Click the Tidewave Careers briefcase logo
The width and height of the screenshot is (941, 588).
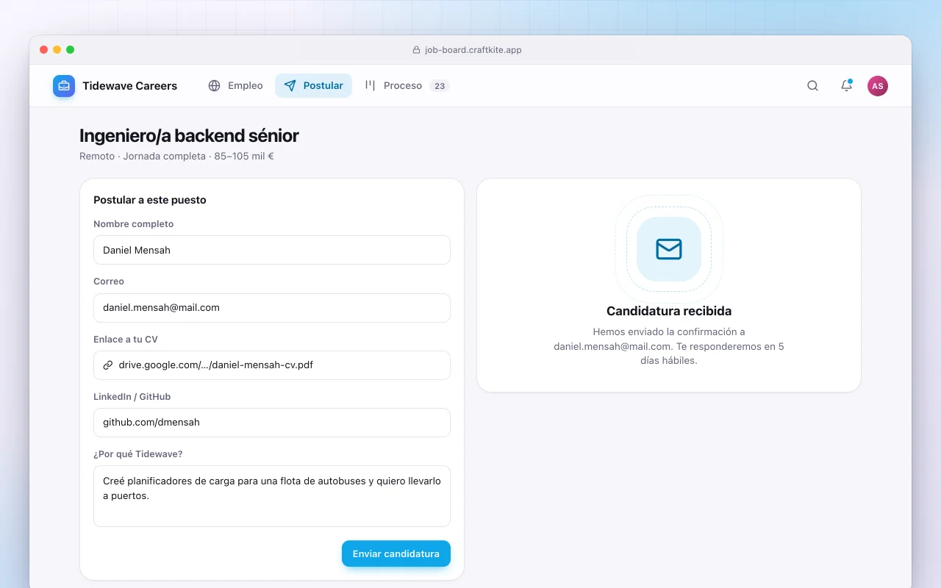point(64,86)
